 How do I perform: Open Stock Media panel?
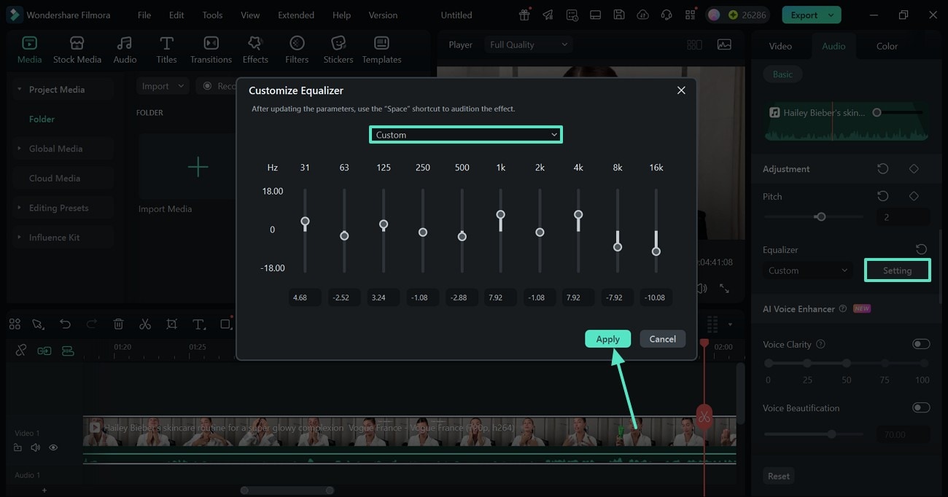point(77,49)
